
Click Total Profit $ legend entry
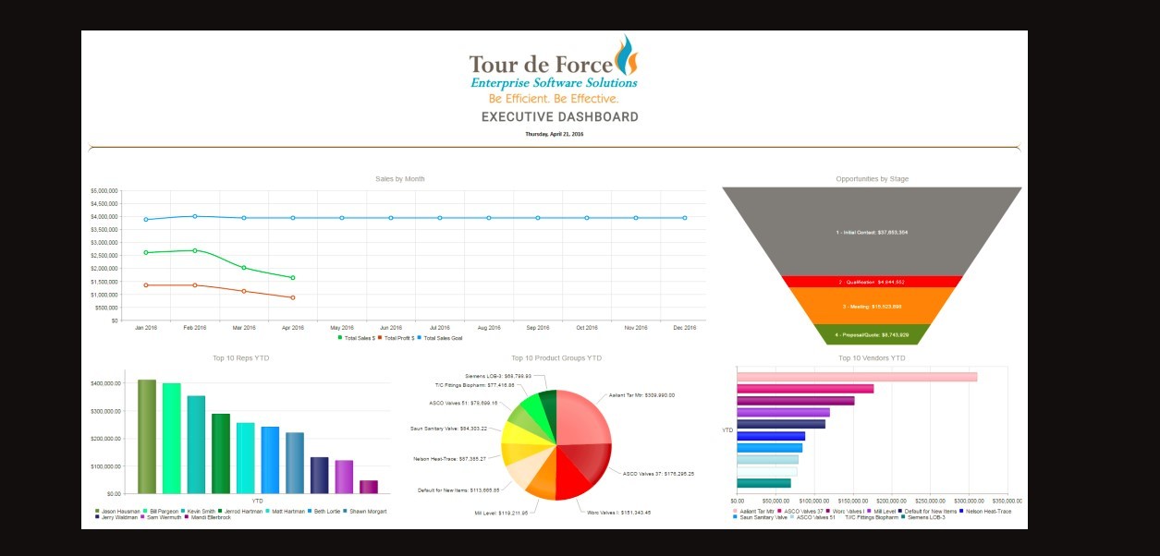398,338
